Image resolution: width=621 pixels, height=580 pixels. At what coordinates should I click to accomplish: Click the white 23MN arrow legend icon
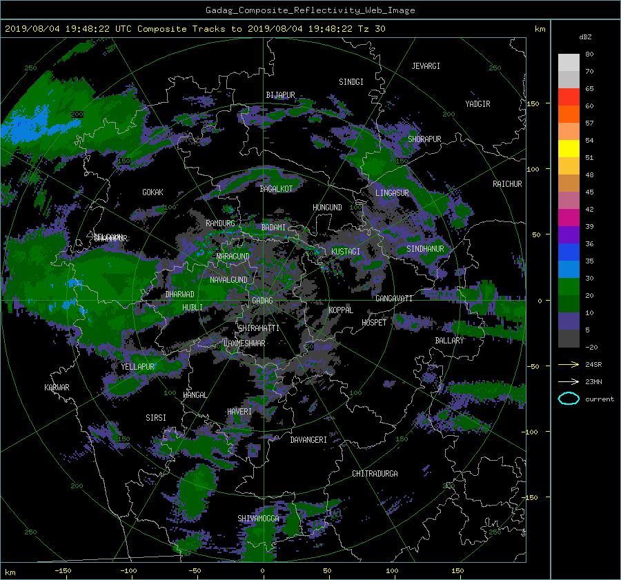(569, 381)
